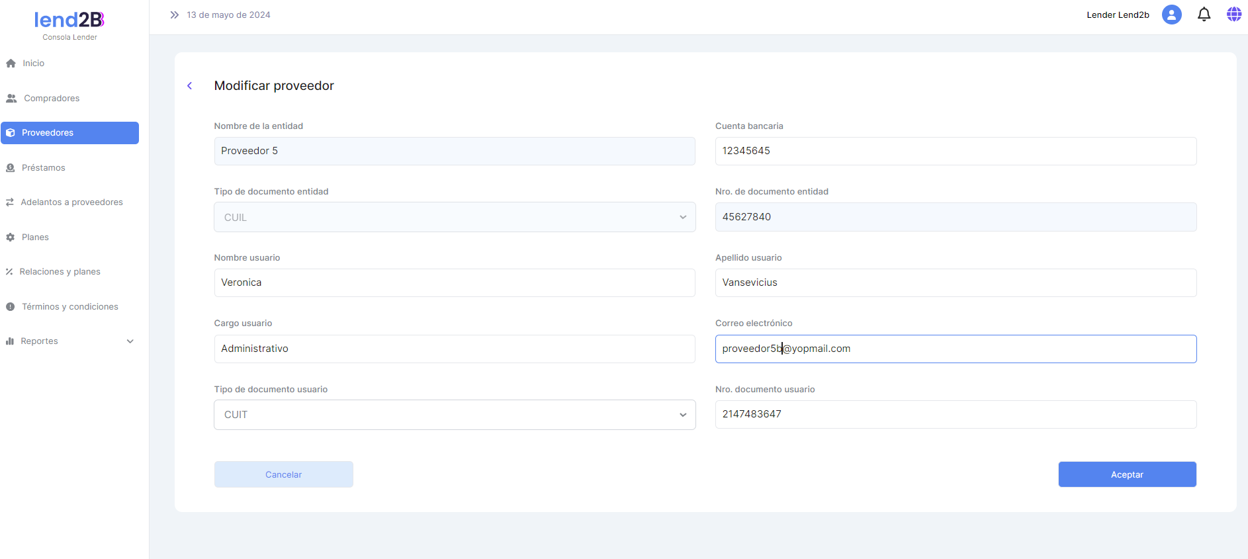Screen dimensions: 1248x559
Task: Open Tipo de documento entidad dropdown
Action: (455, 218)
